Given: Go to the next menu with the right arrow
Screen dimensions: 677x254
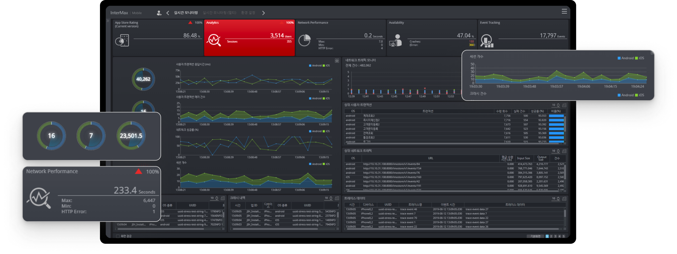Looking at the screenshot, I should 264,13.
